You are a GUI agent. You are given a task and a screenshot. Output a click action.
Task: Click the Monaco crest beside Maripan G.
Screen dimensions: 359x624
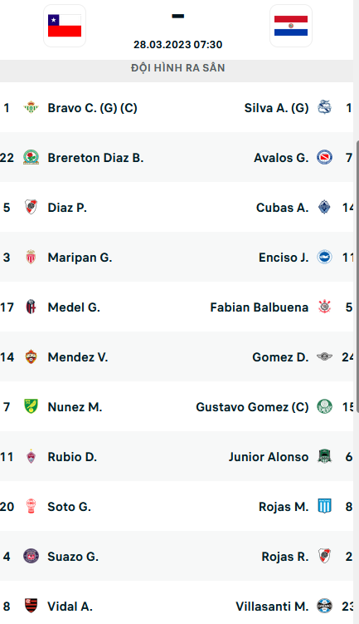coord(31,257)
